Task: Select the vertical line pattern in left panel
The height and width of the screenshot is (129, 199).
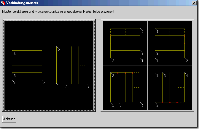Action: [x=72, y=65]
